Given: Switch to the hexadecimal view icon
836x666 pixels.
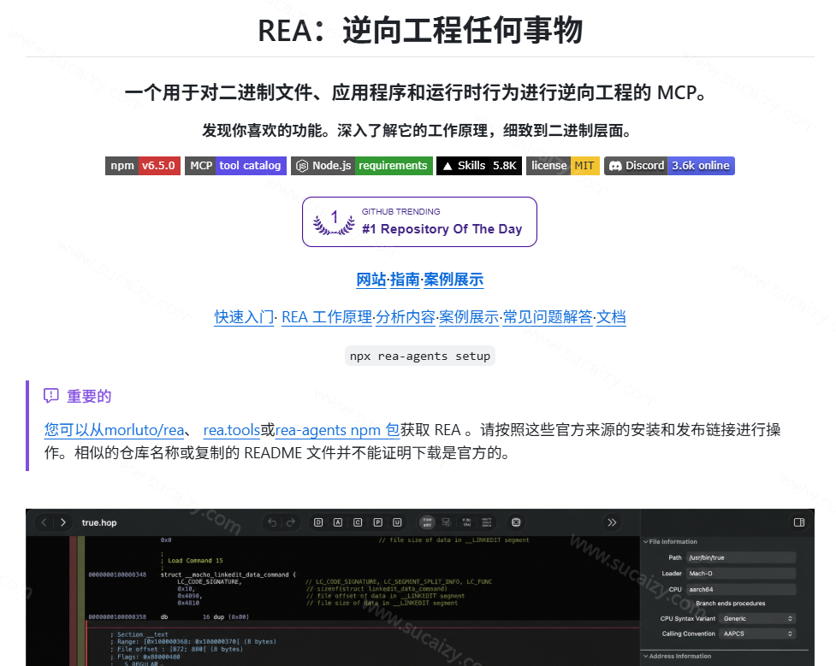Looking at the screenshot, I should (486, 522).
